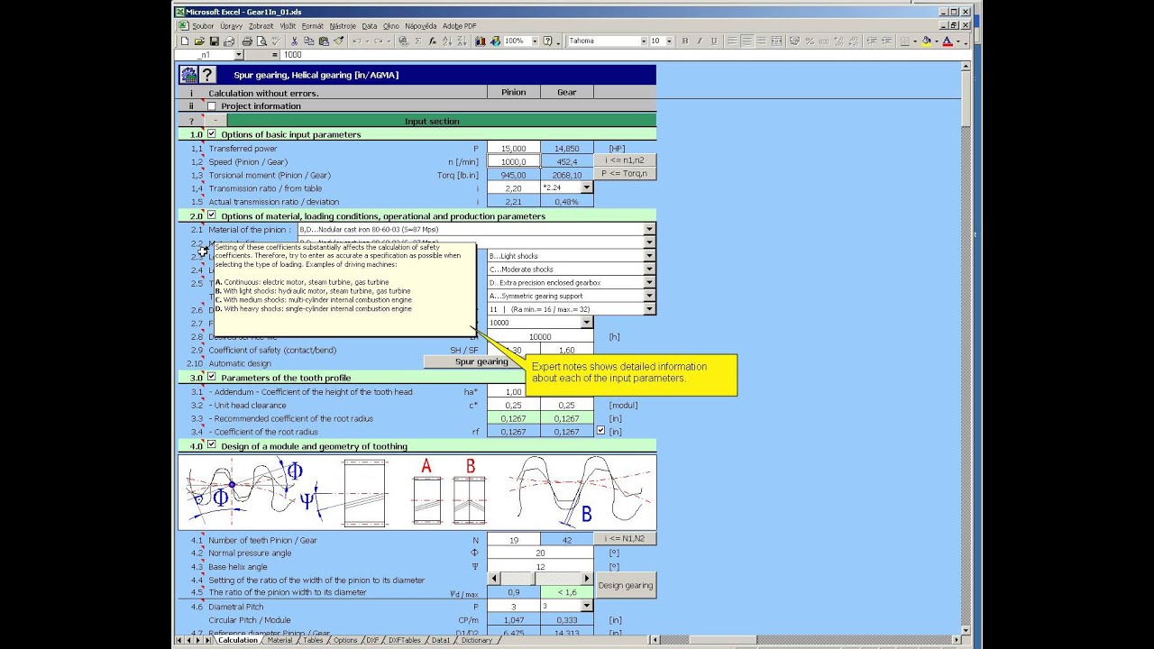
Task: Click the New workbook icon
Action: (184, 41)
